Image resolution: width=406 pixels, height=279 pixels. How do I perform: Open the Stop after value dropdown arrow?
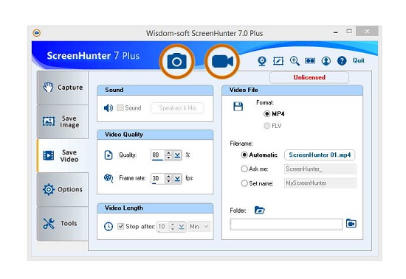[x=182, y=227]
